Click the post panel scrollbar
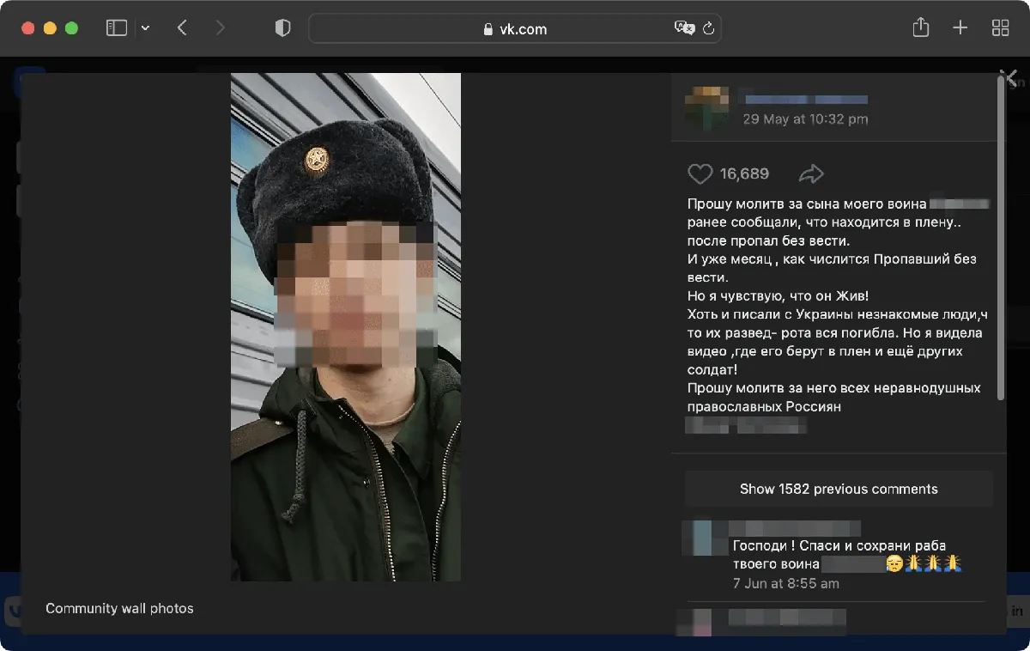 coord(1001,239)
